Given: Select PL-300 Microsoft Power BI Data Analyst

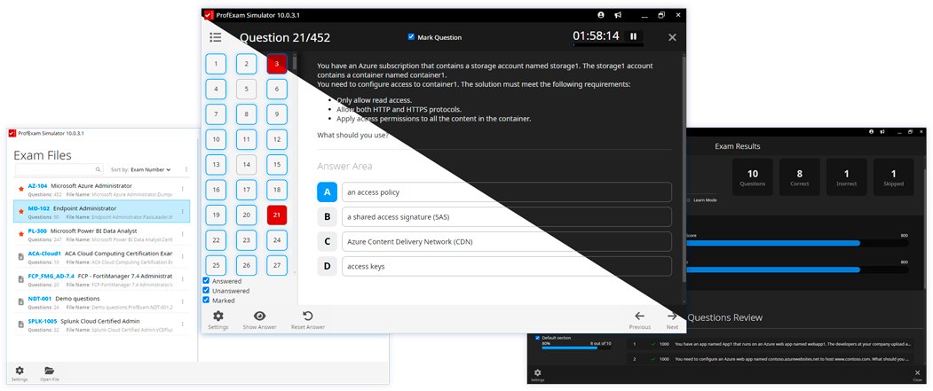Looking at the screenshot, I should coord(102,234).
